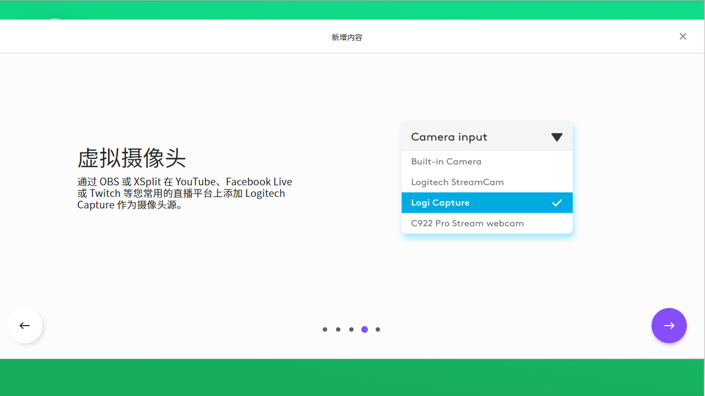705x396 pixels.
Task: Click the back arrow to view previous slide
Action: (25, 326)
